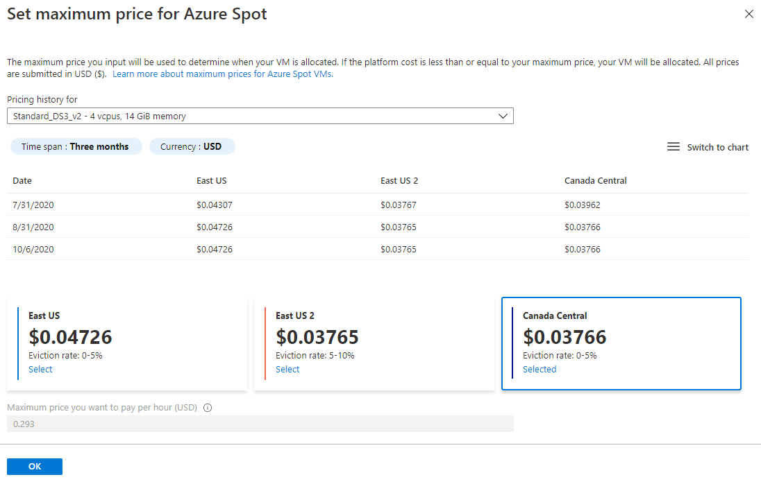The width and height of the screenshot is (761, 484).
Task: Click the list view icon beside Switch to chart
Action: click(x=673, y=146)
